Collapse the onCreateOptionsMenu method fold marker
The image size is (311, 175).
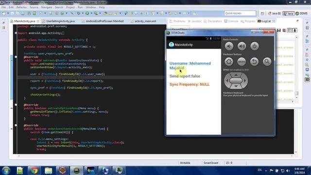(16, 105)
